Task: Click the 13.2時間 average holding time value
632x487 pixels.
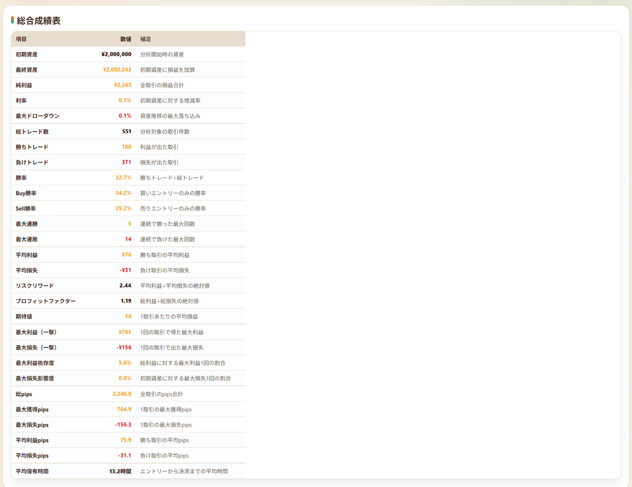Action: (120, 472)
